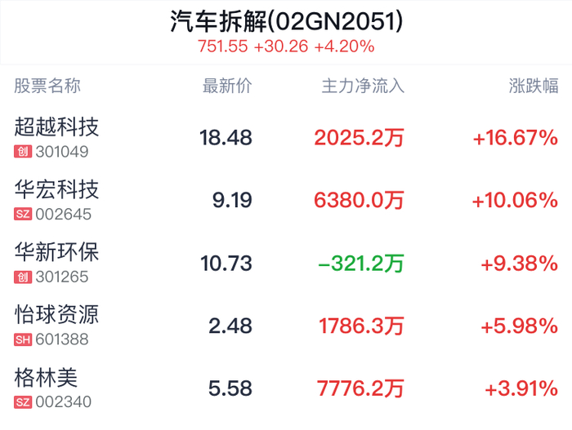Image resolution: width=572 pixels, height=430 pixels.
Task: Open the 超越科技 stock name
Action: click(x=57, y=127)
